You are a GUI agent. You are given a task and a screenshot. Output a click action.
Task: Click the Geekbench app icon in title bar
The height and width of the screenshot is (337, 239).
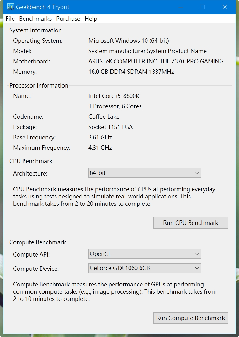[x=10, y=7]
